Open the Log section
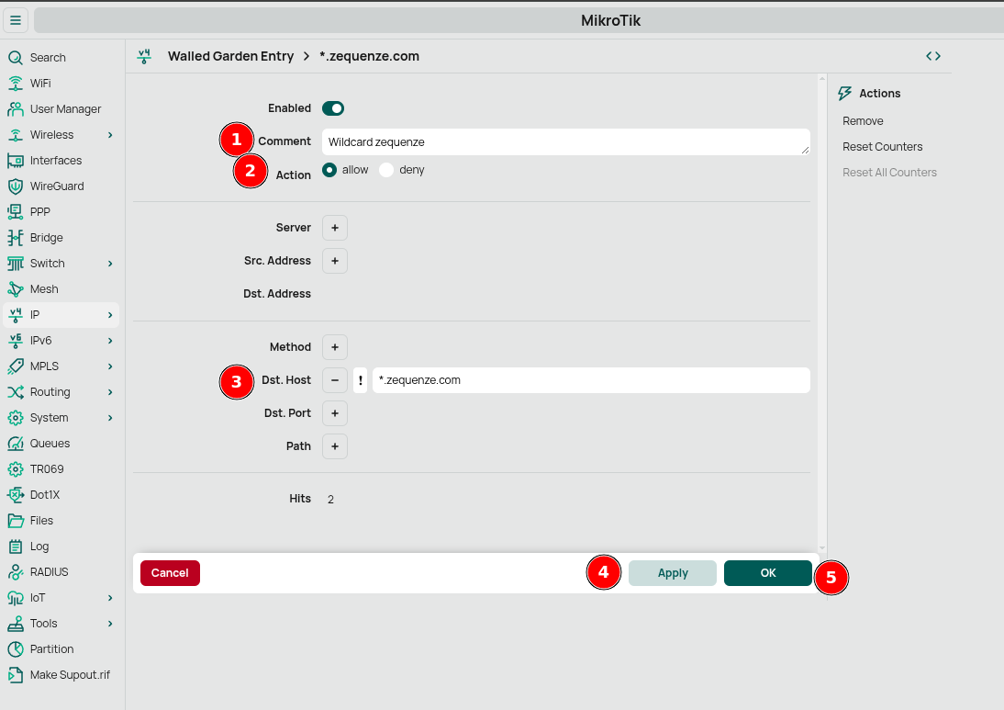1004x710 pixels. [39, 546]
